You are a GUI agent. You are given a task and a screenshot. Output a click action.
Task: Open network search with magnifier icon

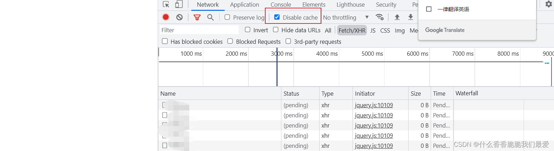(210, 17)
